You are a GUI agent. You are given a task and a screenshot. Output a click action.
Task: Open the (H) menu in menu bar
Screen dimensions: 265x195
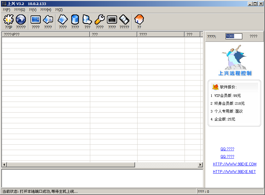tap(46, 10)
